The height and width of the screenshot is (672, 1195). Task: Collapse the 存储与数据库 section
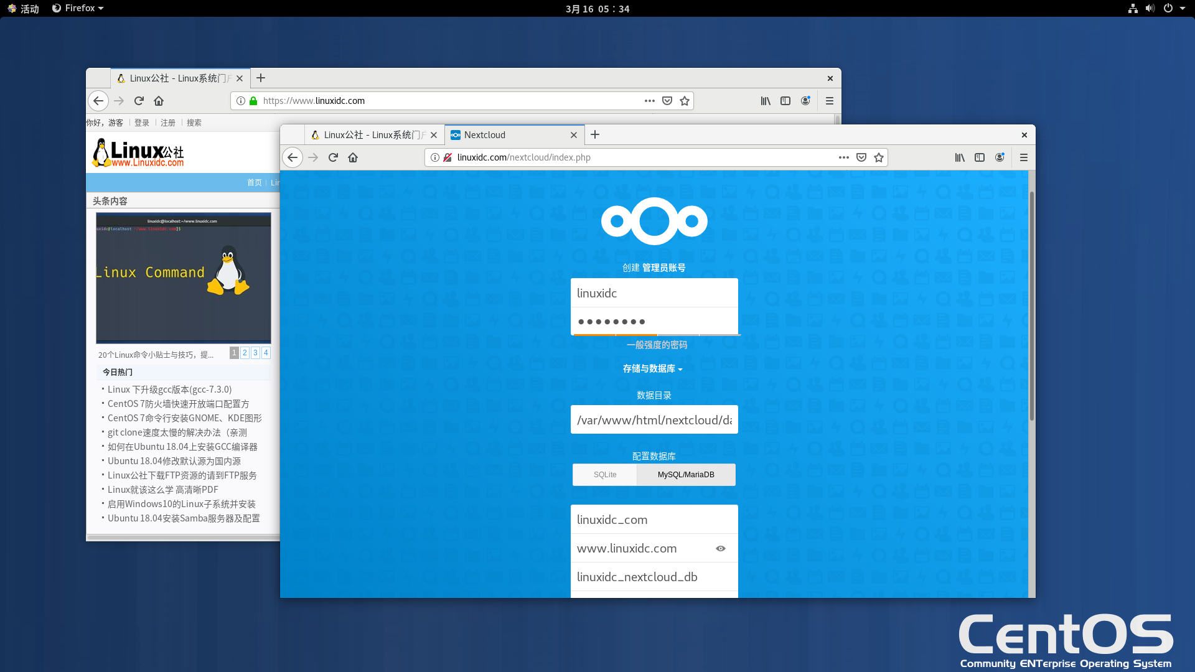point(654,368)
